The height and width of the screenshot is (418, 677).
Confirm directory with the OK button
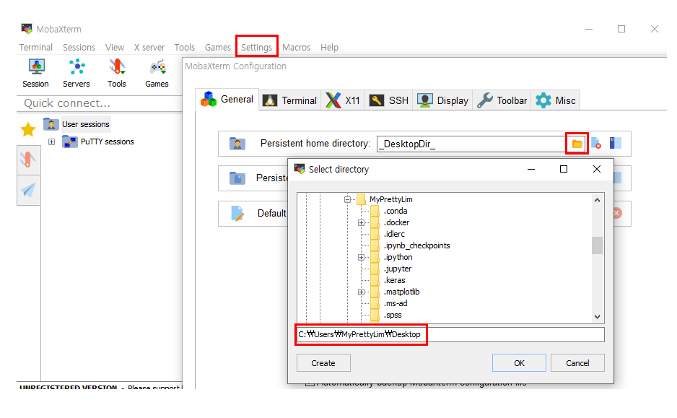519,362
